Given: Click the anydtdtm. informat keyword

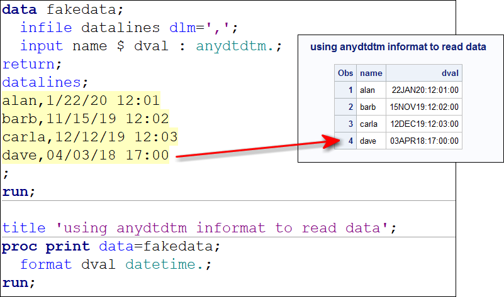Looking at the screenshot, I should click(x=235, y=46).
